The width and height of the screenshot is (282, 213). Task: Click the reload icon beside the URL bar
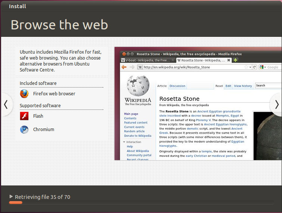[254, 67]
